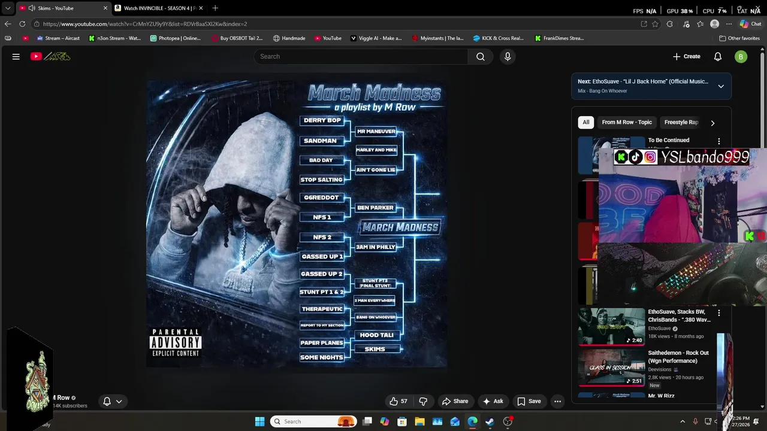Open more actions ellipsis below video
This screenshot has width=767, height=431.
pos(557,401)
